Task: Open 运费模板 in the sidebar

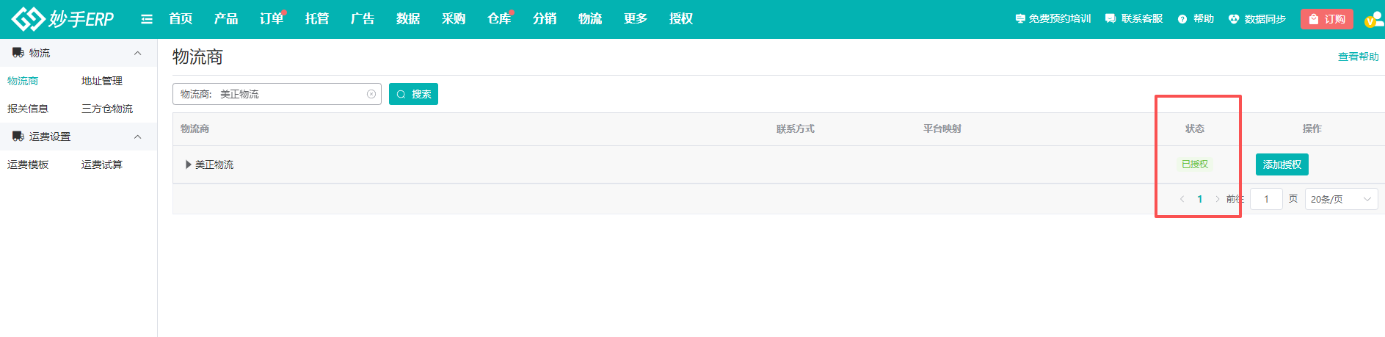Action: pyautogui.click(x=28, y=164)
